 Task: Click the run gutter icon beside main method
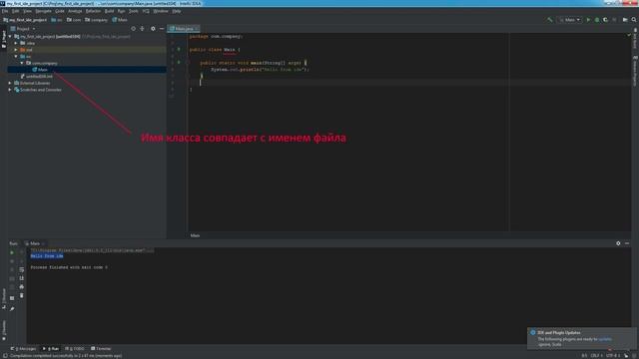tap(179, 63)
